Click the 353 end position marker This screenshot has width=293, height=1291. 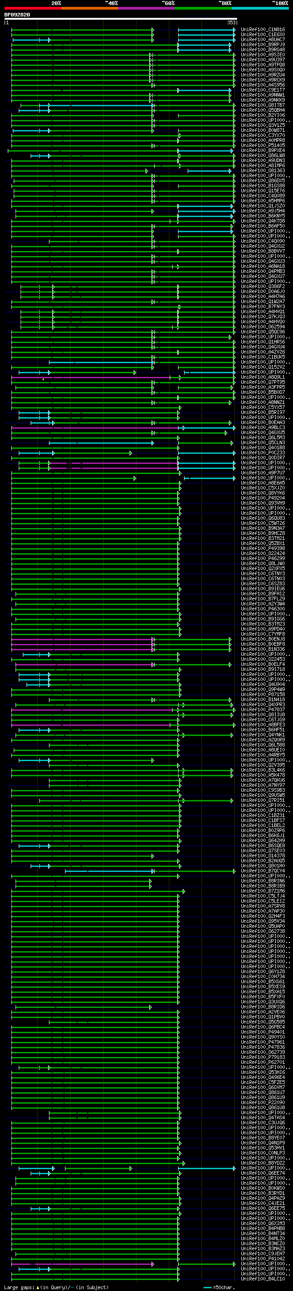[231, 22]
